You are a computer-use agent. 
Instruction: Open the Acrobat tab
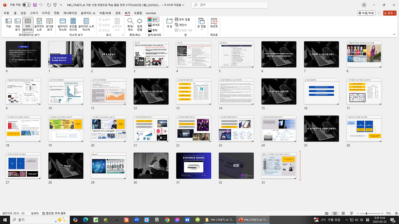pyautogui.click(x=151, y=13)
